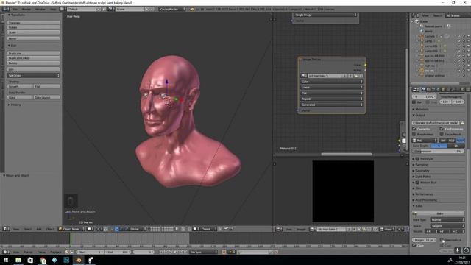
Task: Click the Translate button
Action: pos(33,23)
